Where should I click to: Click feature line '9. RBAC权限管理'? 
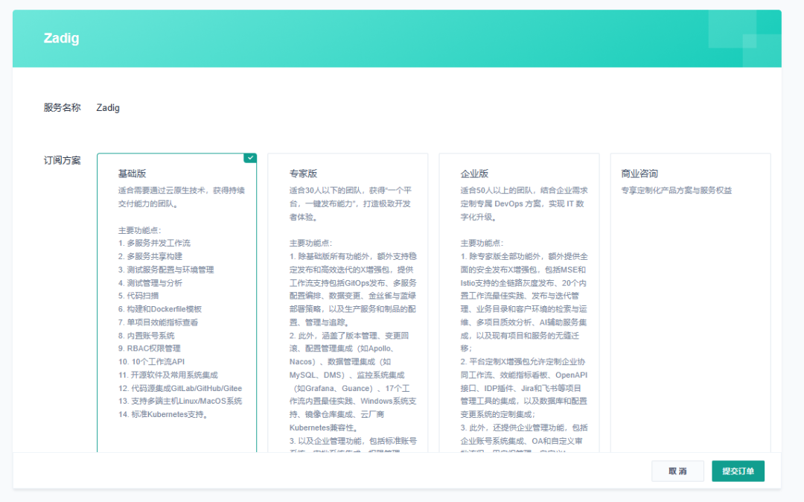coord(149,349)
